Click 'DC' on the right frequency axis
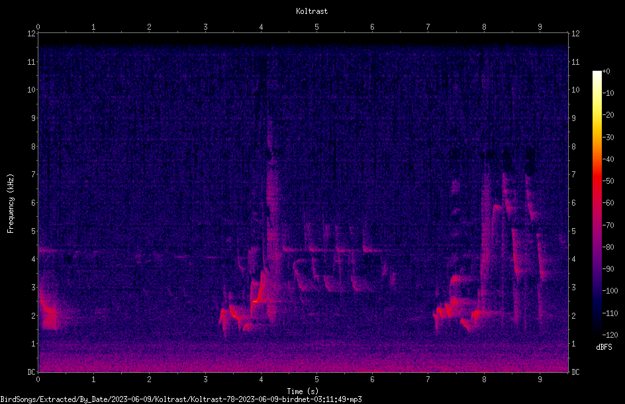This screenshot has width=625, height=404. tap(575, 372)
